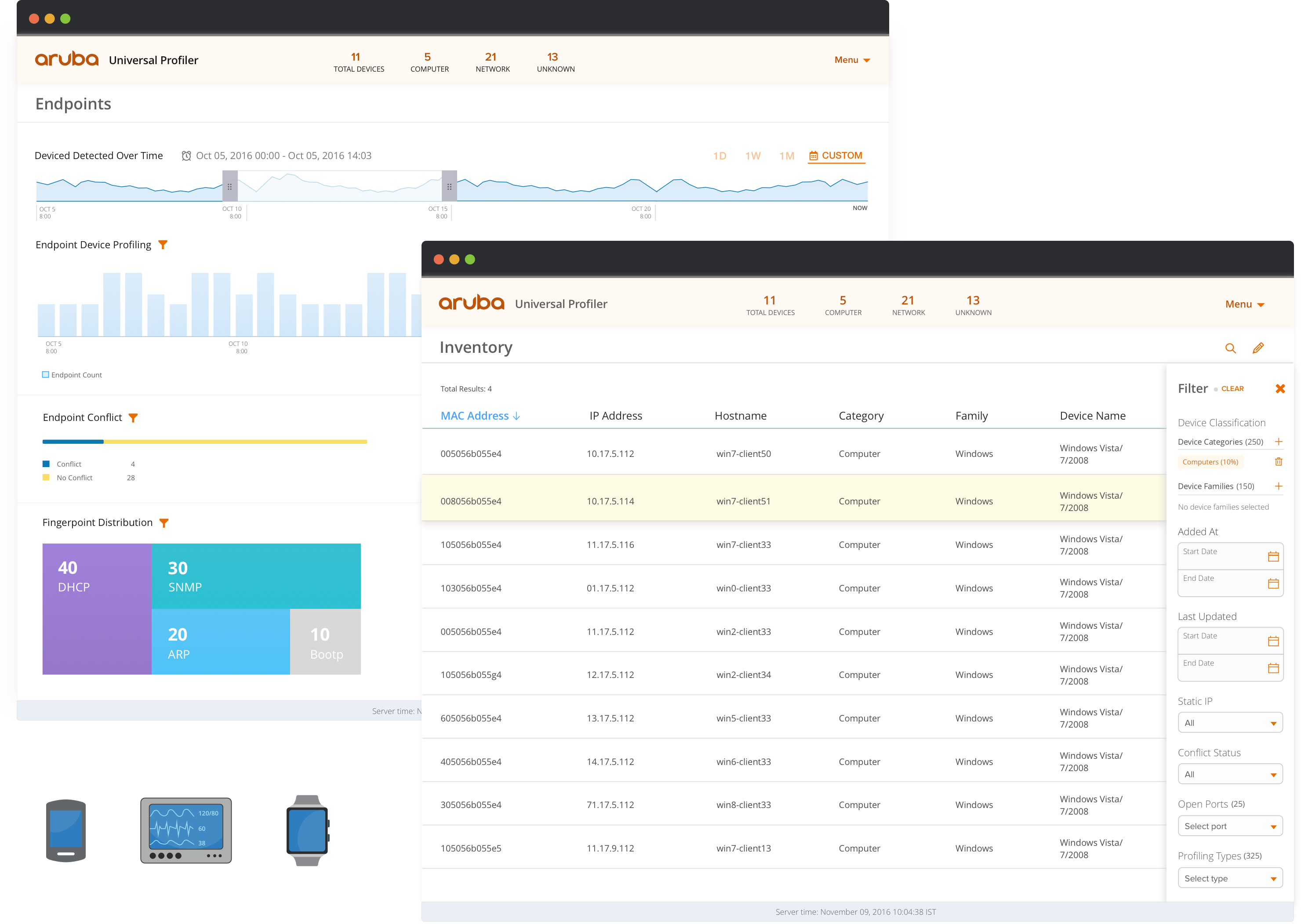Screen dimensions: 1301x924
Task: Click the left handle of the timeline range
Action: click(x=230, y=186)
